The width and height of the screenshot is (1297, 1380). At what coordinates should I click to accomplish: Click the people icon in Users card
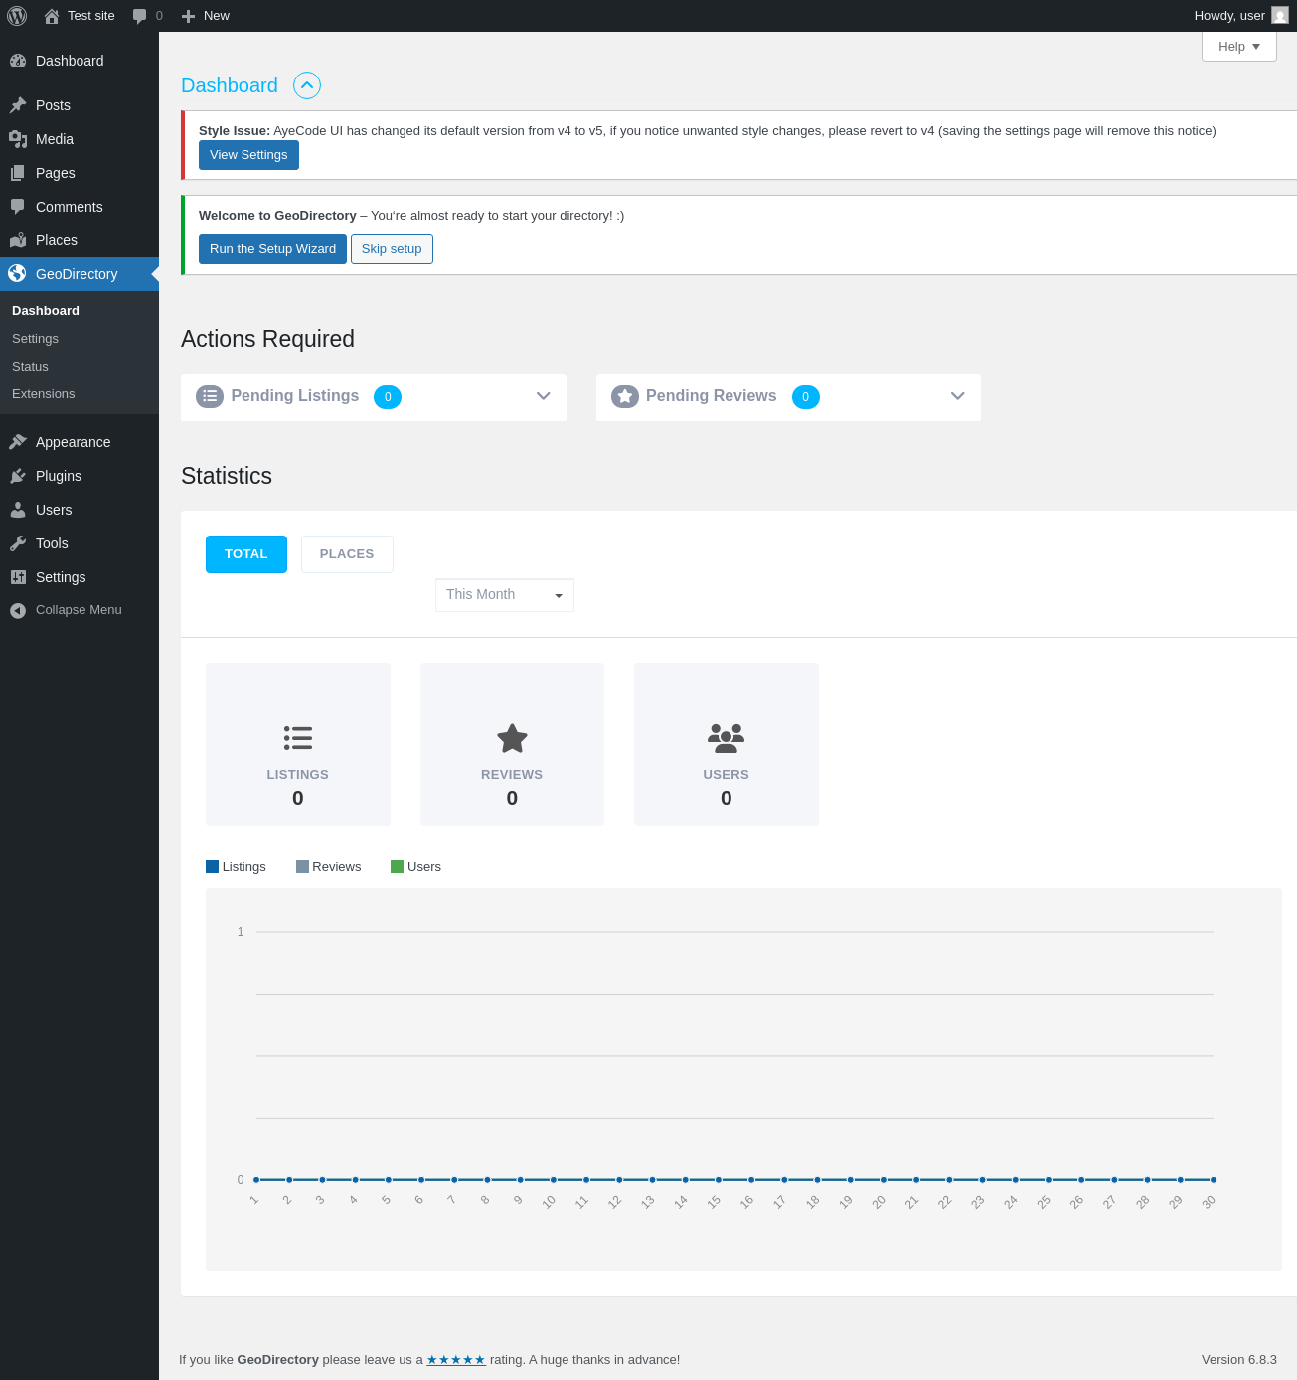coord(726,738)
